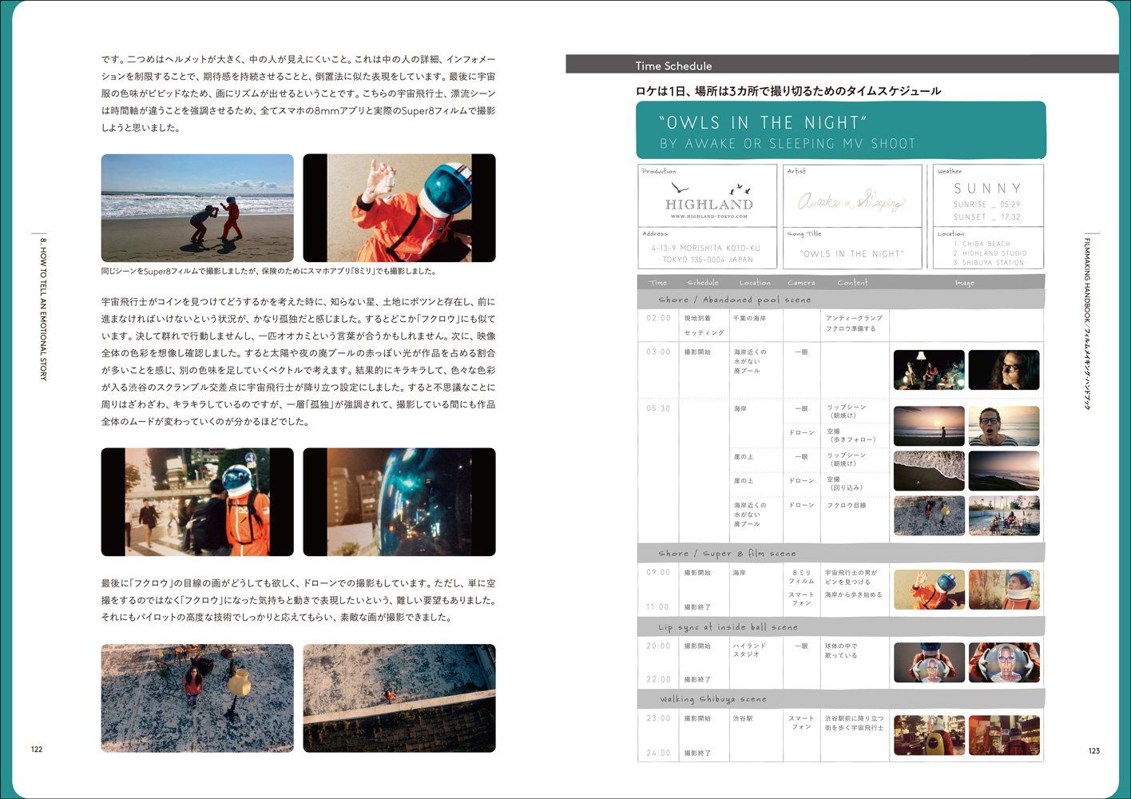Click the Shore / Abandoned pool scene row

point(840,300)
